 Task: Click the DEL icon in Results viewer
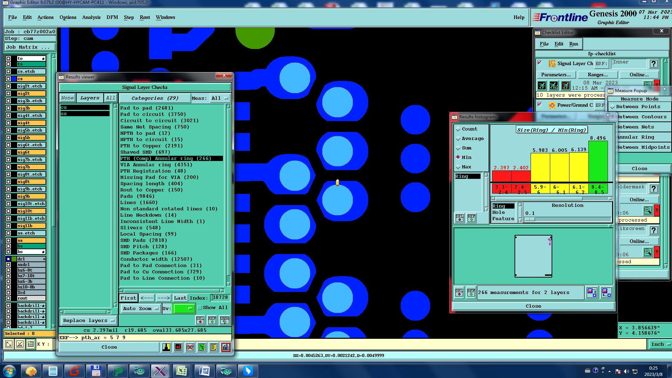[x=200, y=320]
